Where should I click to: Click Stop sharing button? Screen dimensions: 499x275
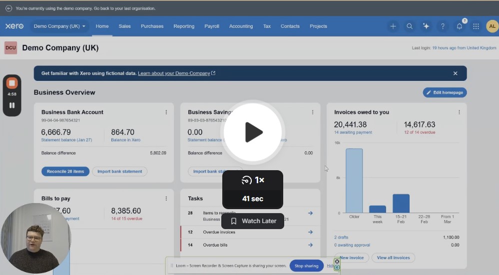pos(307,266)
